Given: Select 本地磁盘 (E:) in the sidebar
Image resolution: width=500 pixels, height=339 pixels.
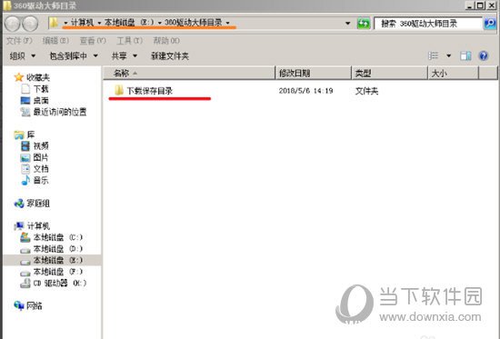Looking at the screenshot, I should click(x=57, y=260).
